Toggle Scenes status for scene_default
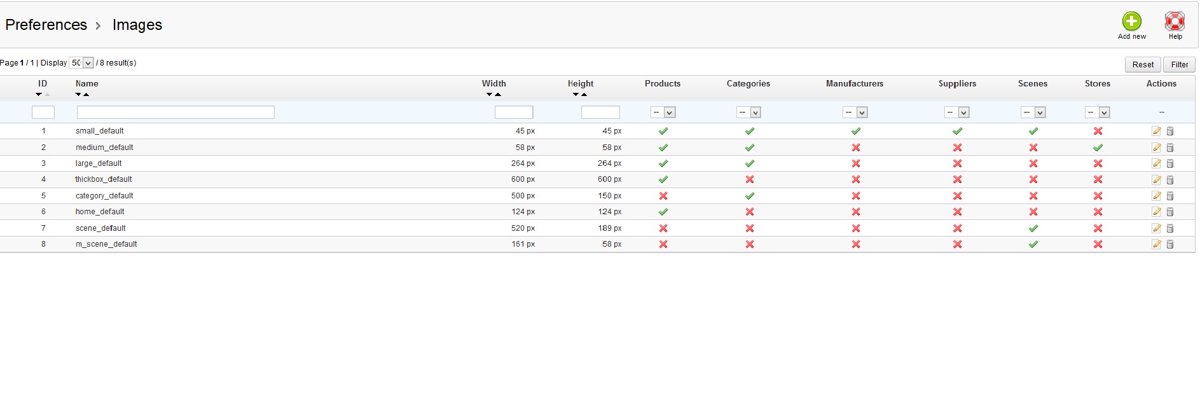This screenshot has height=412, width=1200. [x=1033, y=228]
